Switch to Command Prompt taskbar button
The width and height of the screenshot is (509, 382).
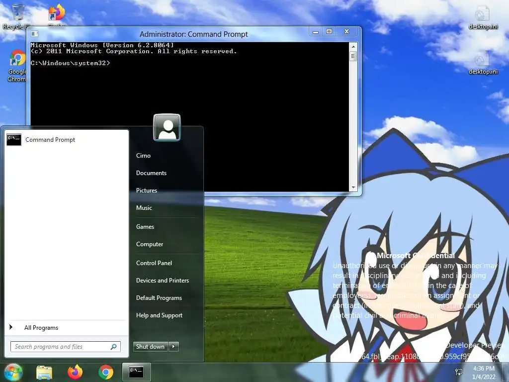pos(136,372)
